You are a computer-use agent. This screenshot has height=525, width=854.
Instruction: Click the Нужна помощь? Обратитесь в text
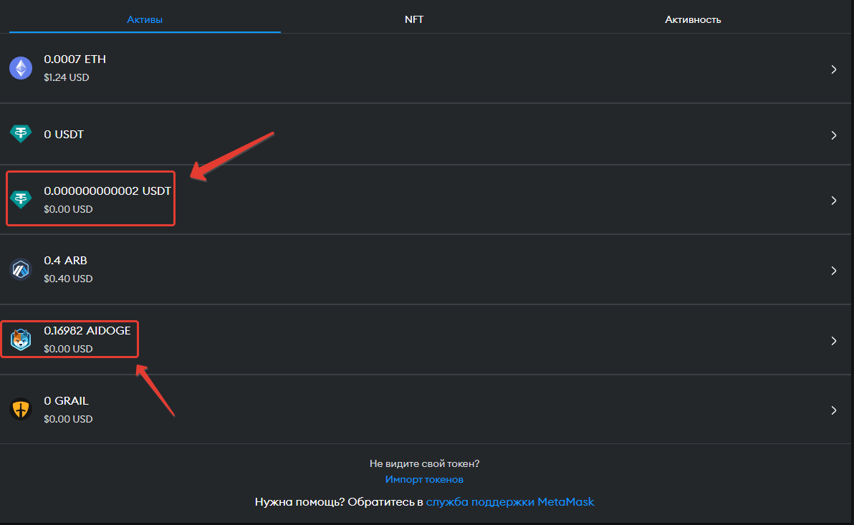click(339, 501)
